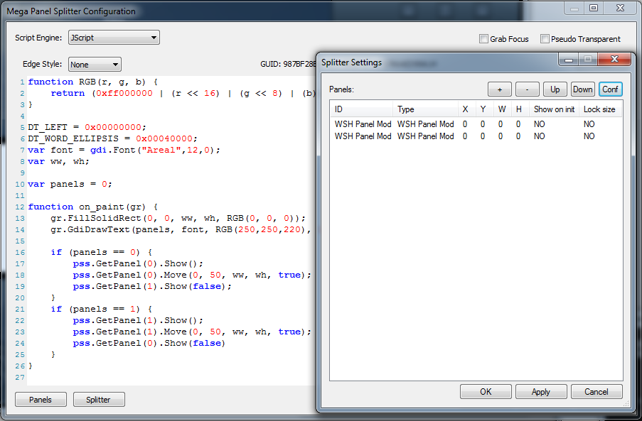Viewport: 642px width, 421px height.
Task: Enable the Grab Focus checkbox
Action: [x=484, y=39]
